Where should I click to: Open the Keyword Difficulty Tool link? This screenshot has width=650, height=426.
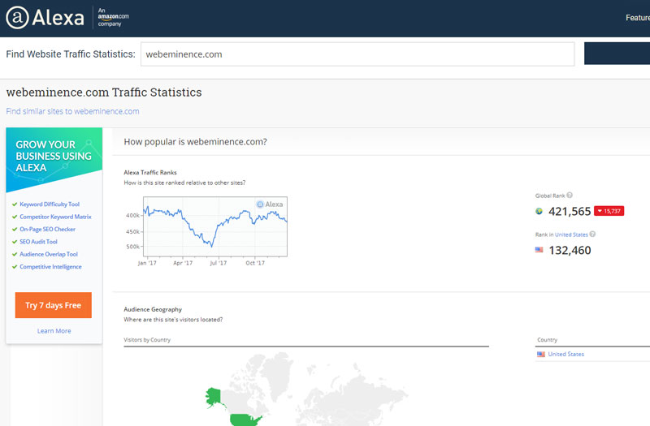pyautogui.click(x=50, y=204)
